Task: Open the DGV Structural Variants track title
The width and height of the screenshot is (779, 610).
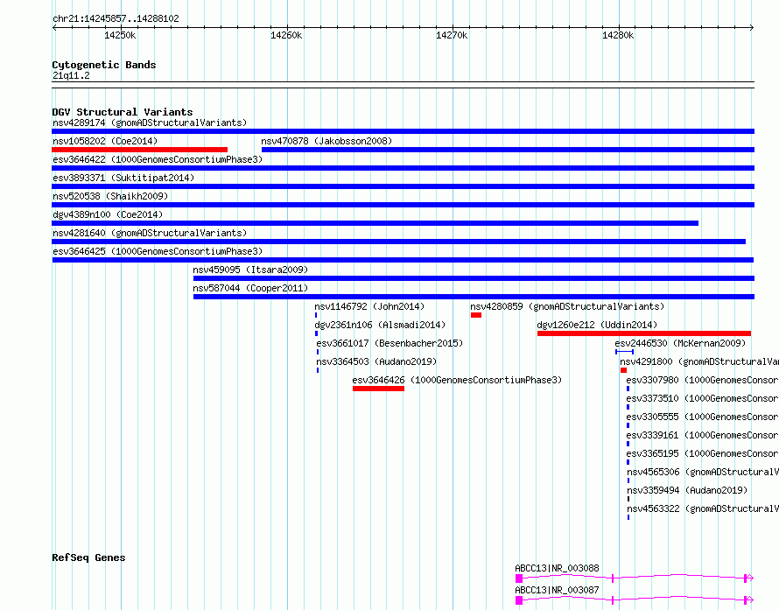Action: click(123, 112)
